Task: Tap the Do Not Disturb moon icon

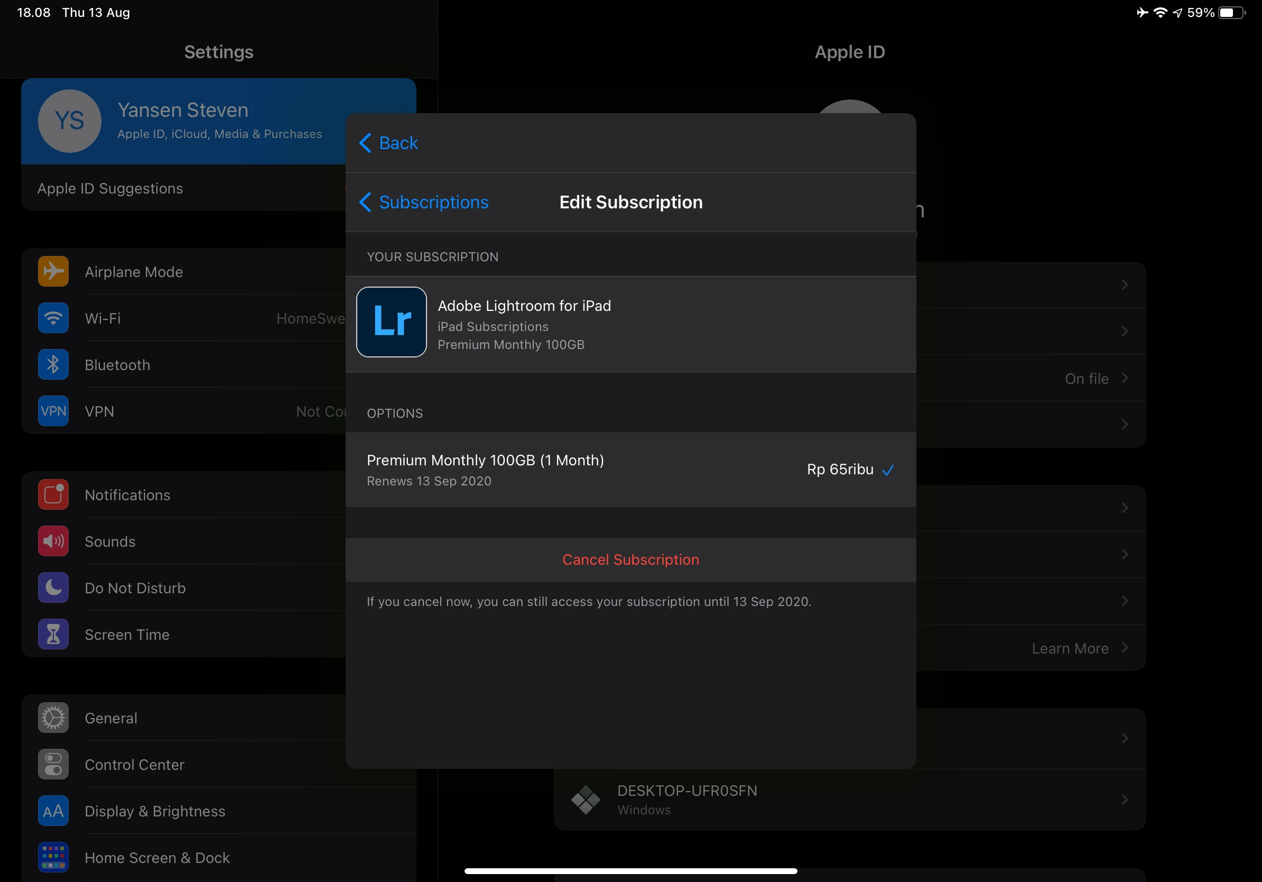Action: click(53, 588)
